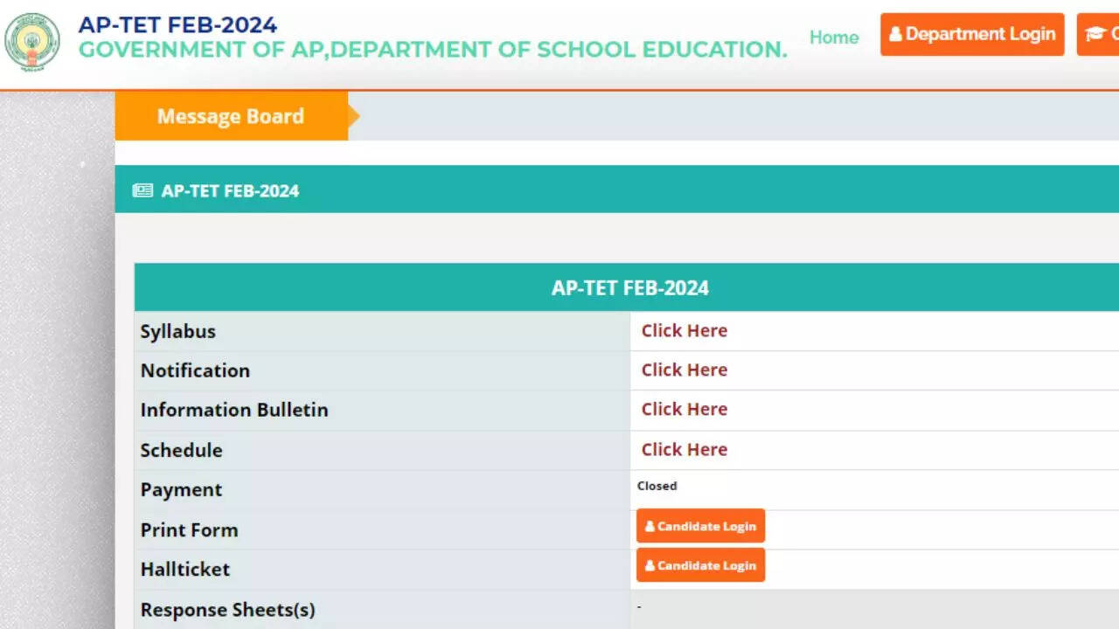Click the Government of AP department subtitle
The height and width of the screenshot is (629, 1119).
pyautogui.click(x=433, y=50)
